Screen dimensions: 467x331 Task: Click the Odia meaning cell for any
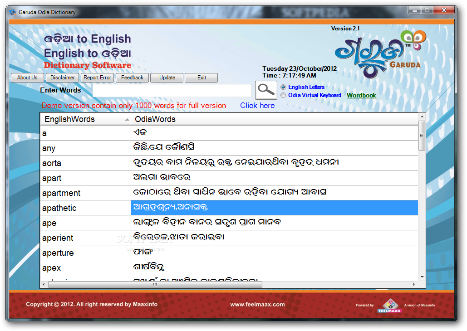tap(274, 148)
